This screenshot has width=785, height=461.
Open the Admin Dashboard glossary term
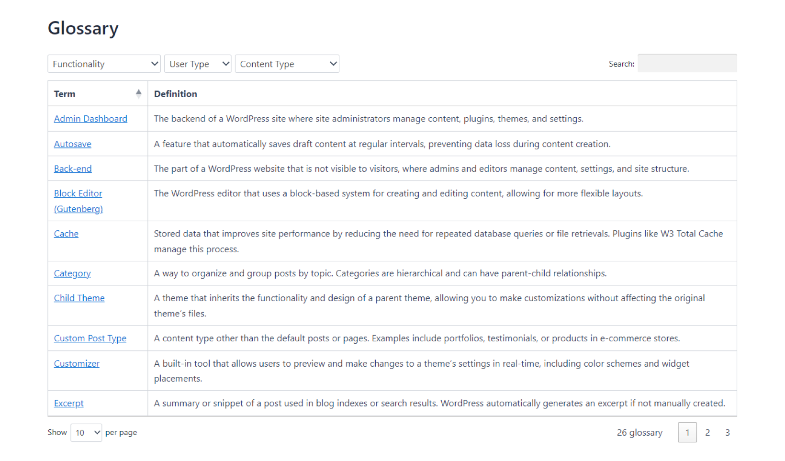90,118
